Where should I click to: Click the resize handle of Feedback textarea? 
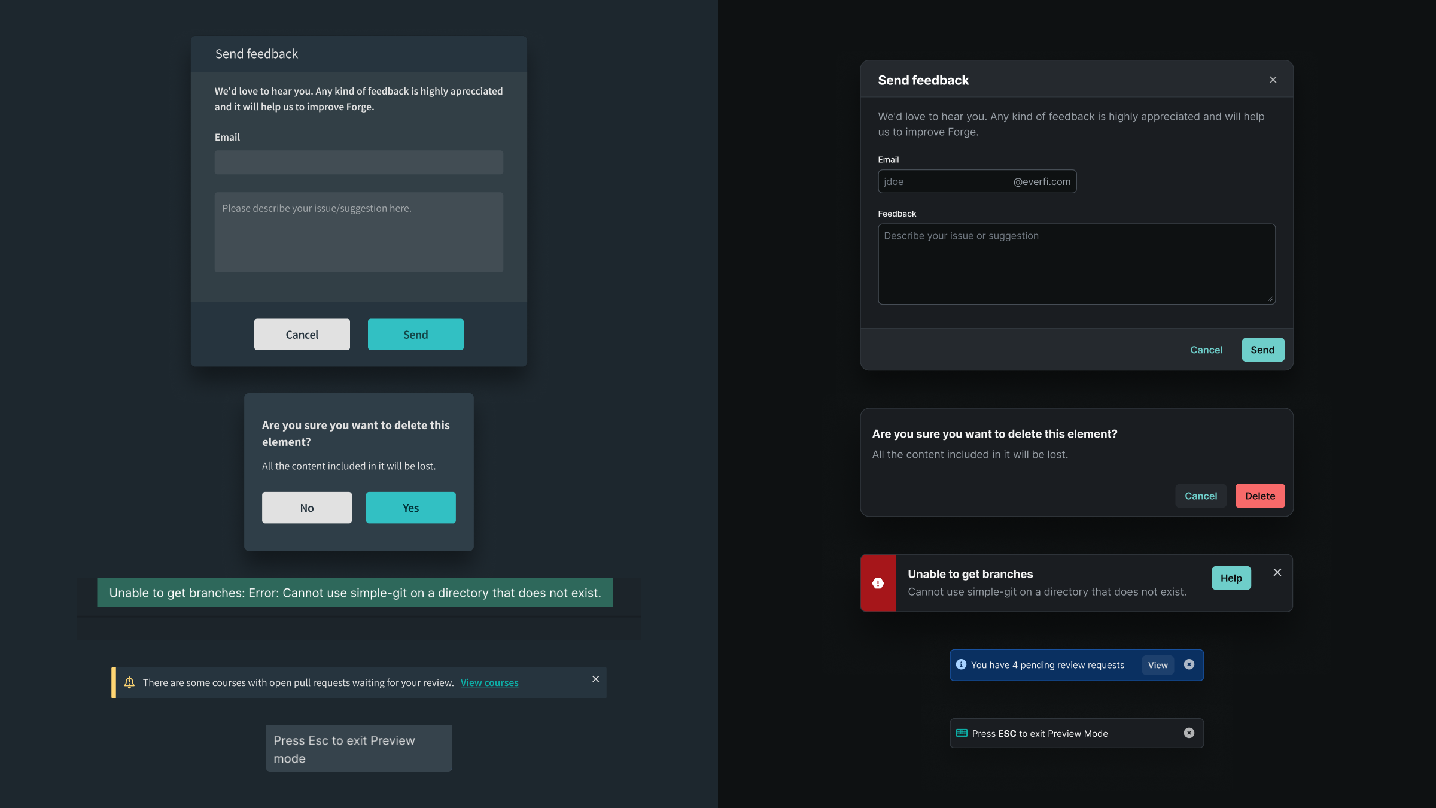(x=1270, y=299)
